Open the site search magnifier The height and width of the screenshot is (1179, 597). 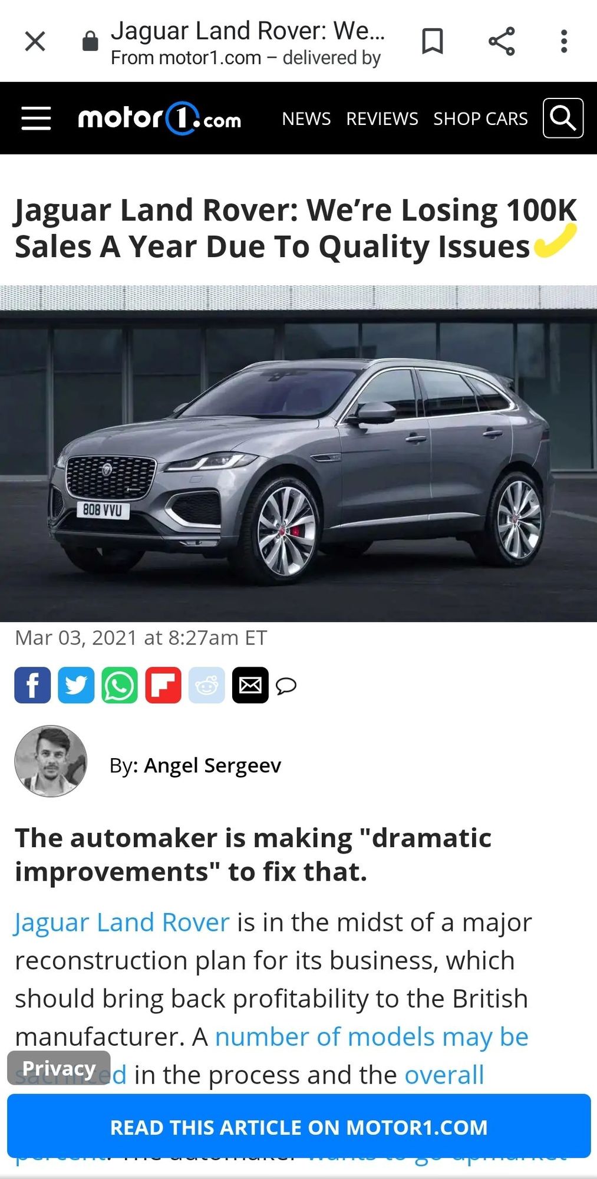pos(563,118)
